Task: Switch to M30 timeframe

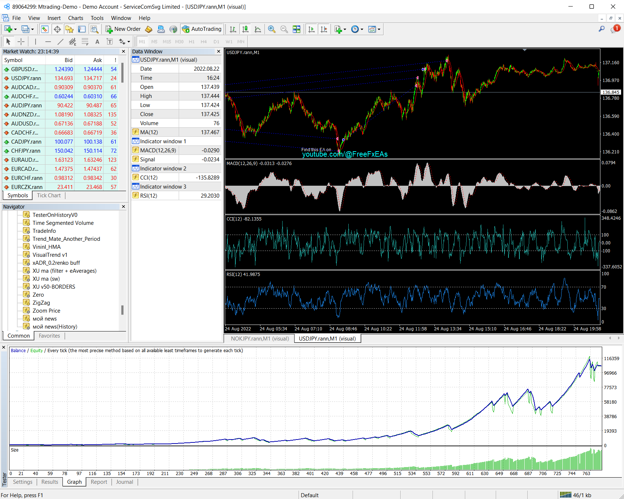Action: point(179,42)
